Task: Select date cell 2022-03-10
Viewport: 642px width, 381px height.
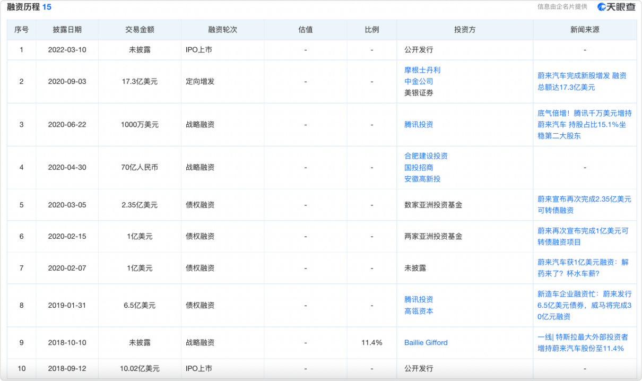Action: [67, 50]
